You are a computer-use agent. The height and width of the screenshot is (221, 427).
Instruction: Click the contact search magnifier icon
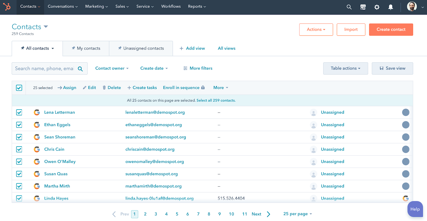80,69
